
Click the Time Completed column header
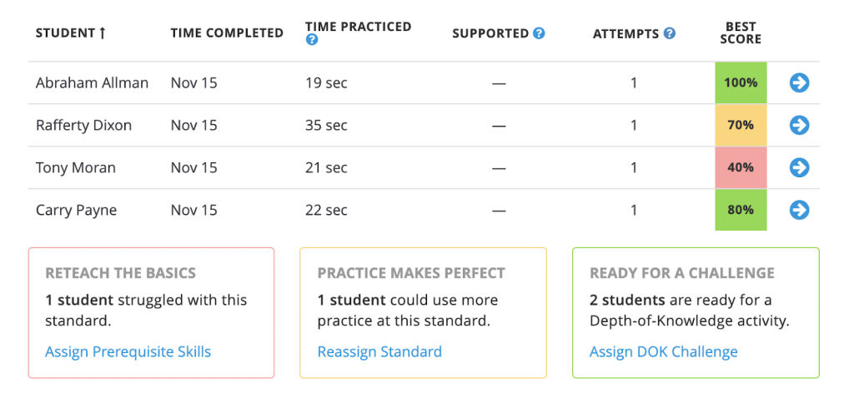click(227, 33)
